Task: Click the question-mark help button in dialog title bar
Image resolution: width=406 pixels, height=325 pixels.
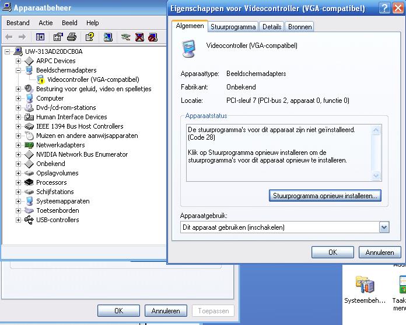Action: (384, 8)
